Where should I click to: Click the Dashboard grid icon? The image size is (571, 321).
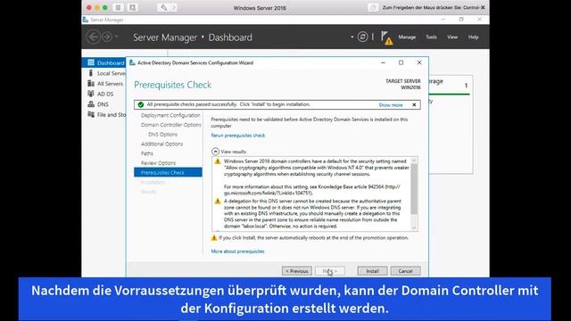coord(91,62)
